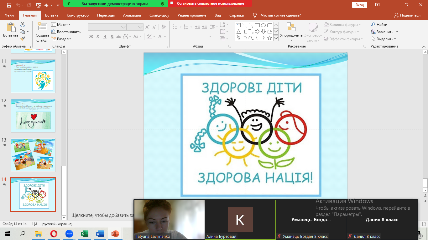This screenshot has width=428, height=240.
Task: Switch to the Слайд-шоу tab
Action: [159, 15]
